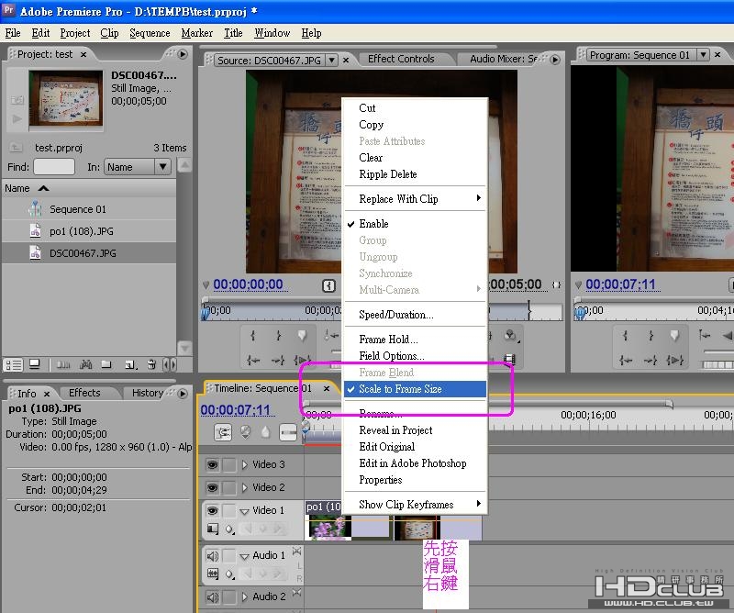Expand the Video 3 track

[244, 464]
